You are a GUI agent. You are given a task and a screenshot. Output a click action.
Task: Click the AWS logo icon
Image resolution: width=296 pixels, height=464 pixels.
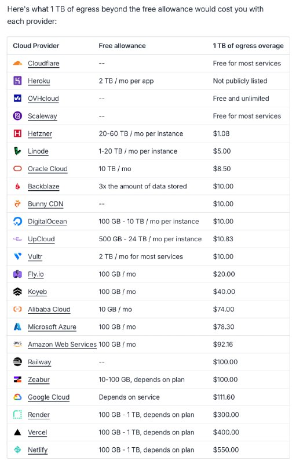coord(18,344)
